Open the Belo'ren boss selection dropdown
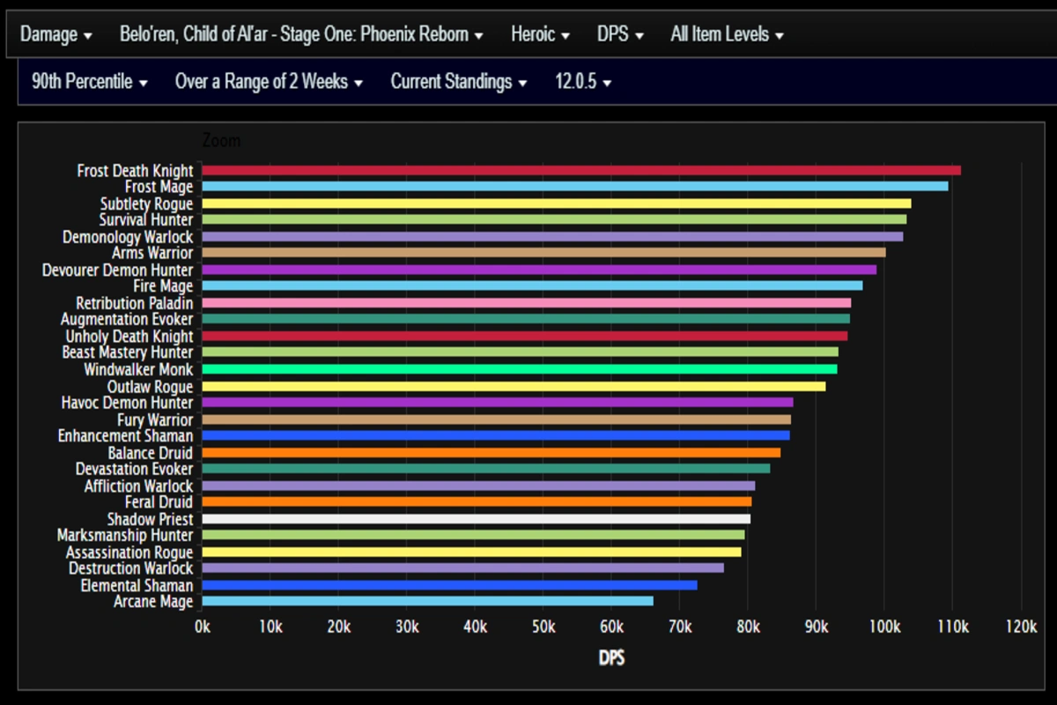 301,35
